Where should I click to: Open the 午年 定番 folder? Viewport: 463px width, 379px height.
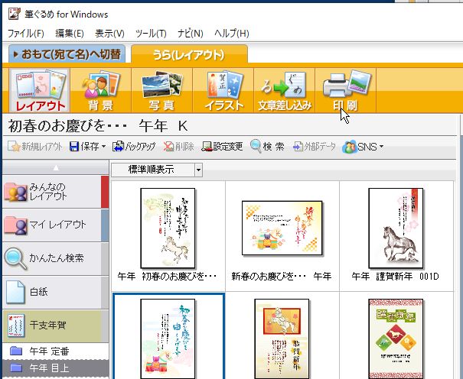[x=56, y=351]
